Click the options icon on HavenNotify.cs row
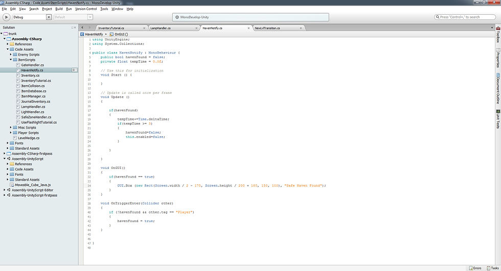 click(75, 70)
